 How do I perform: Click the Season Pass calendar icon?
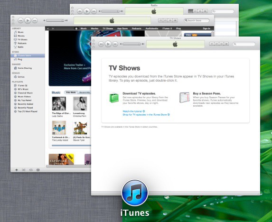[185, 97]
